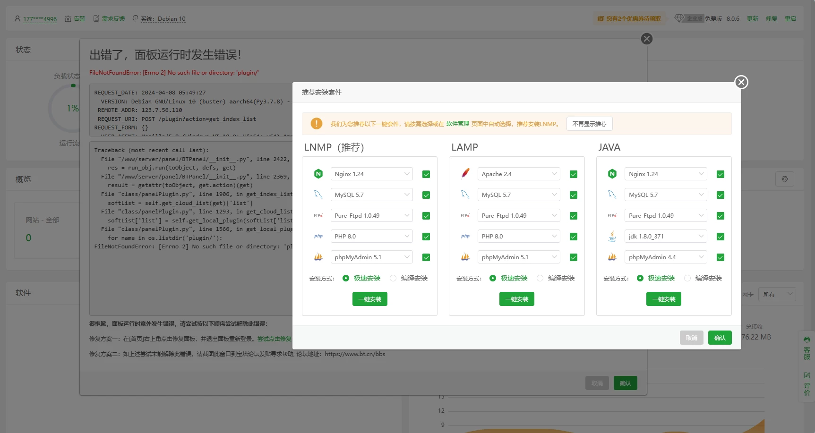This screenshot has width=815, height=433.
Task: Click 一键安装 button under LAMP
Action: point(517,299)
